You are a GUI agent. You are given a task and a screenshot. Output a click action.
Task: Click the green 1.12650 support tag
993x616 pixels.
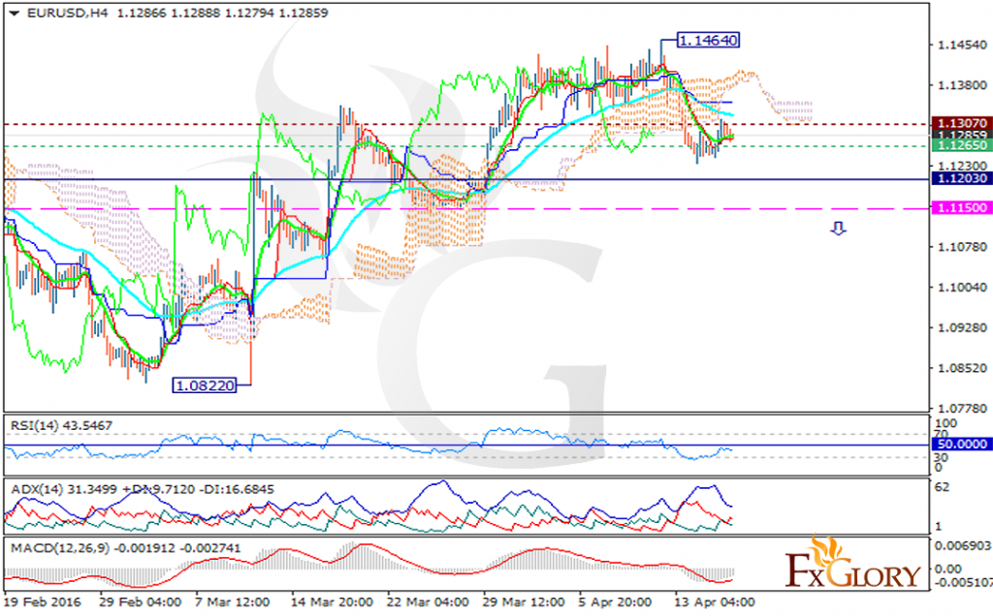click(x=962, y=145)
